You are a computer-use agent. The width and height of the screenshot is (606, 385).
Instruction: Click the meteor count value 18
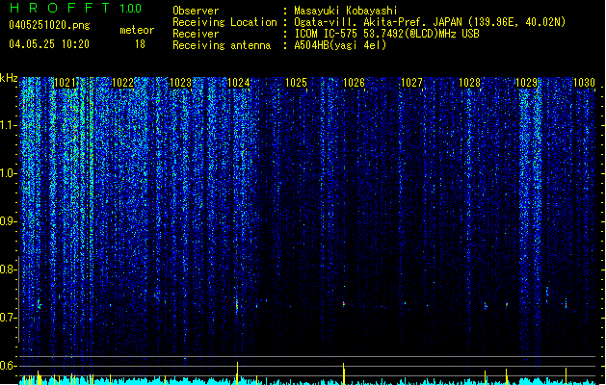[140, 44]
